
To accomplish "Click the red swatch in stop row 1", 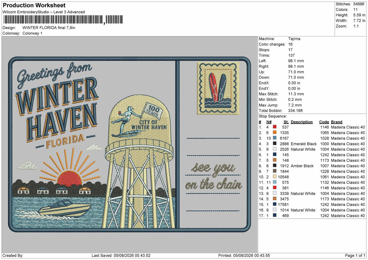I will [x=275, y=127].
